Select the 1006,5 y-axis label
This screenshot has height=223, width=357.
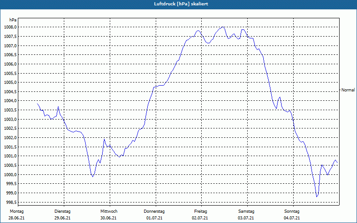tap(10, 55)
